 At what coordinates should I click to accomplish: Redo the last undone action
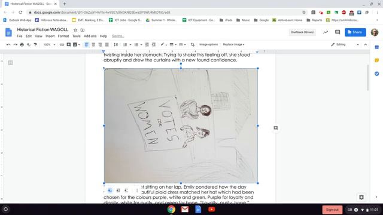coord(15,45)
